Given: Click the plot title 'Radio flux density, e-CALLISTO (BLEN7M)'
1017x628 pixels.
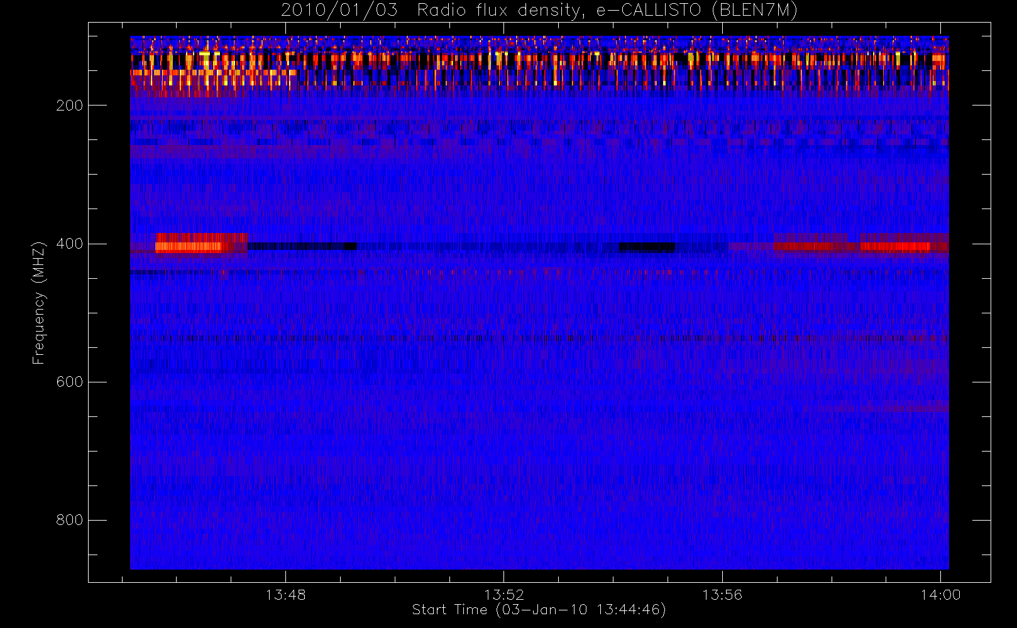Looking at the screenshot, I should tap(607, 11).
